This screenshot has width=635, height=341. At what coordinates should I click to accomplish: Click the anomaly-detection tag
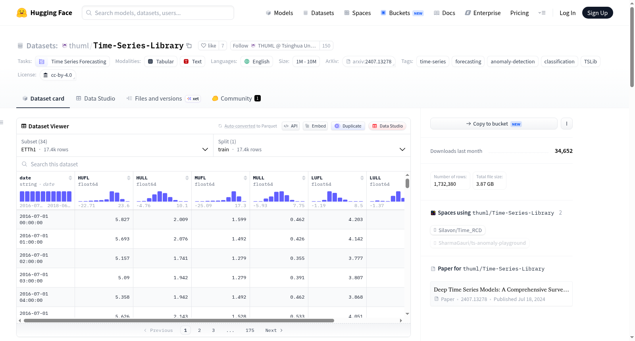[x=513, y=61]
